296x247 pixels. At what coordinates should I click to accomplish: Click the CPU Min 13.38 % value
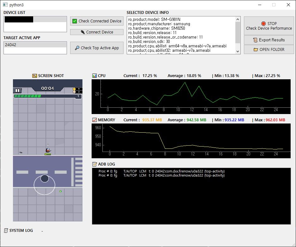click(x=232, y=76)
